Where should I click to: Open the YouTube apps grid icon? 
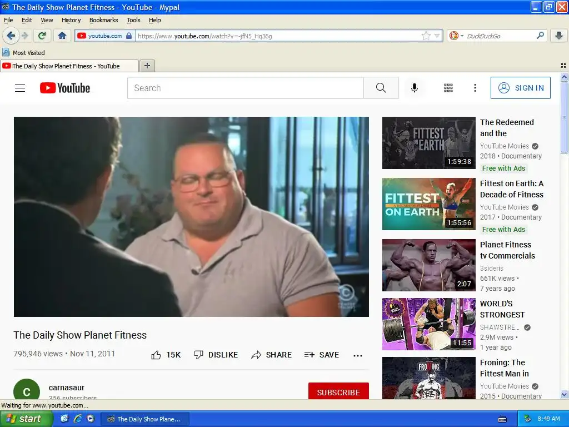tap(448, 88)
